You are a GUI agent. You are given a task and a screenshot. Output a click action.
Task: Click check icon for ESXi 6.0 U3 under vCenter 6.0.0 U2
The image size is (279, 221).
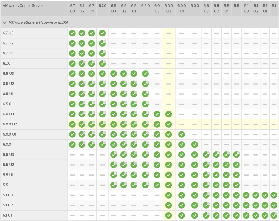click(168, 114)
